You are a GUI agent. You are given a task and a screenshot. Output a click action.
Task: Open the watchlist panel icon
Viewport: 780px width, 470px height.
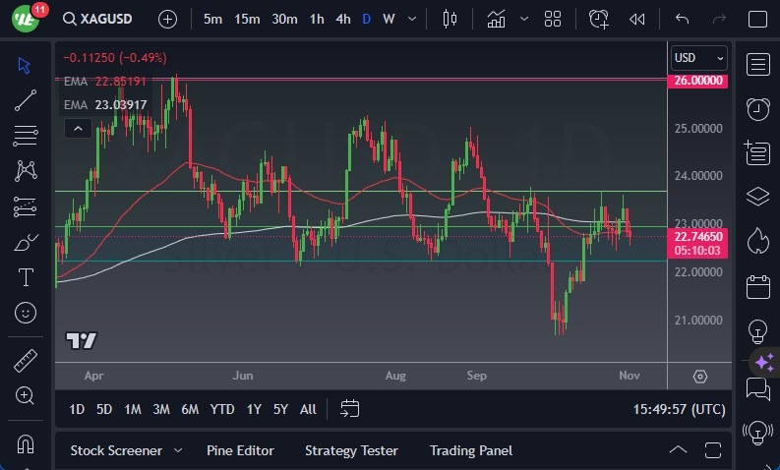tap(757, 64)
